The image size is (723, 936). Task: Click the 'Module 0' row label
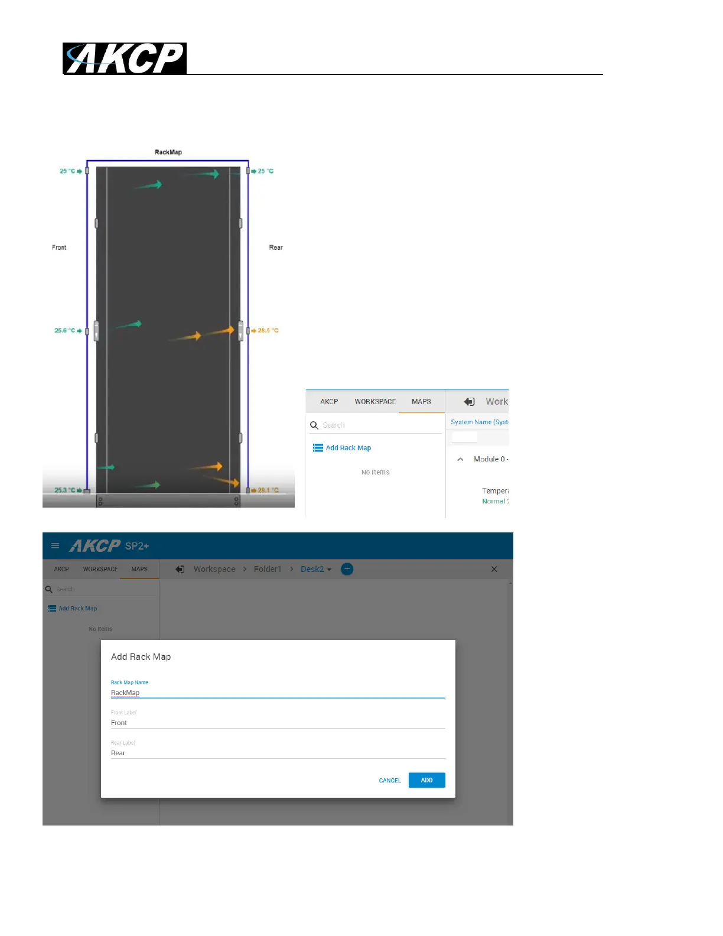491,459
